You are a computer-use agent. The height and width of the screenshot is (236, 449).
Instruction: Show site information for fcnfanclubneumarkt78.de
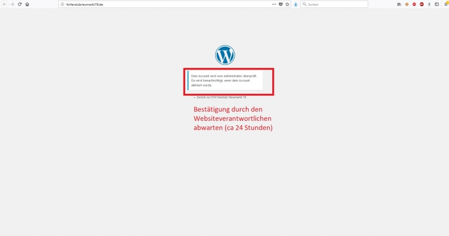62,4
